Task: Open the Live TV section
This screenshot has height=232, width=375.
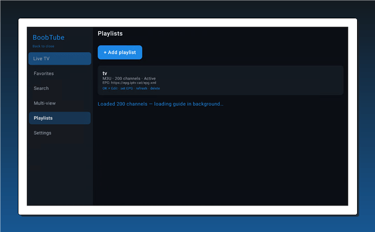Action: coord(60,59)
